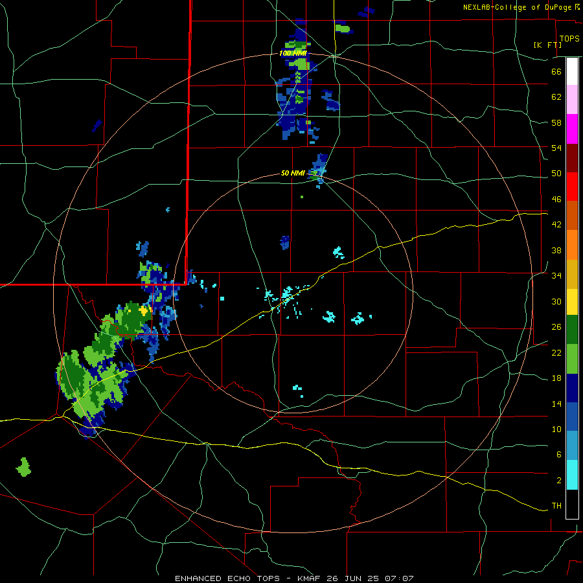The image size is (583, 583).
Task: Click the '100 NMI' range ring label
Action: pos(293,54)
